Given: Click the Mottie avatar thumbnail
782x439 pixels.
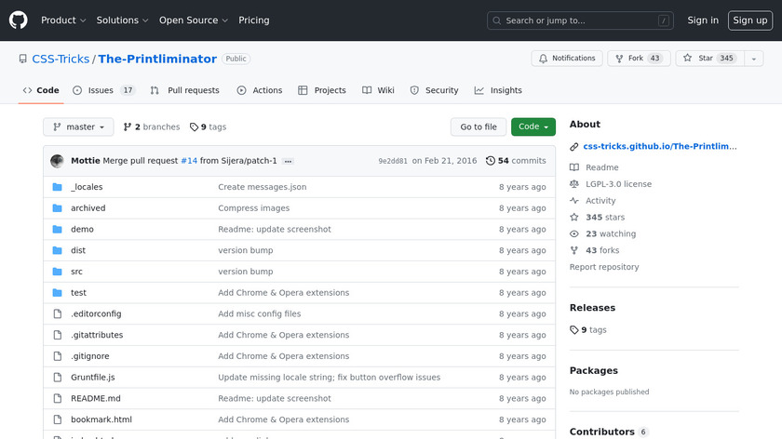Looking at the screenshot, I should (x=57, y=161).
